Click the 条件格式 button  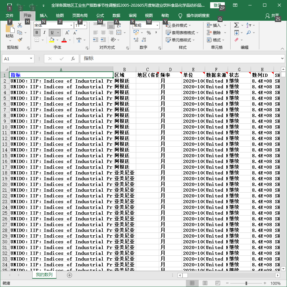[178, 26]
